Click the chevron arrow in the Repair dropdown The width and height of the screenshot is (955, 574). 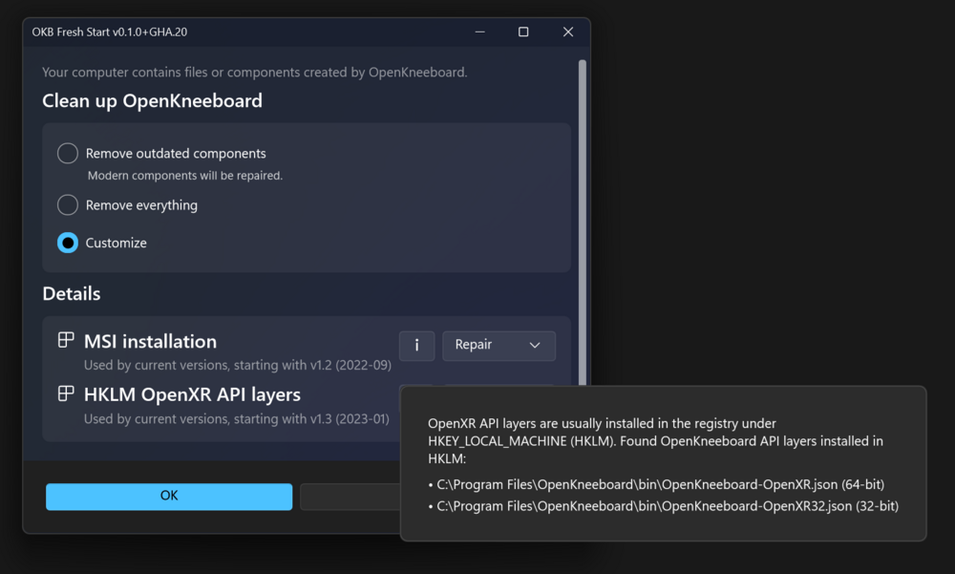(x=535, y=346)
